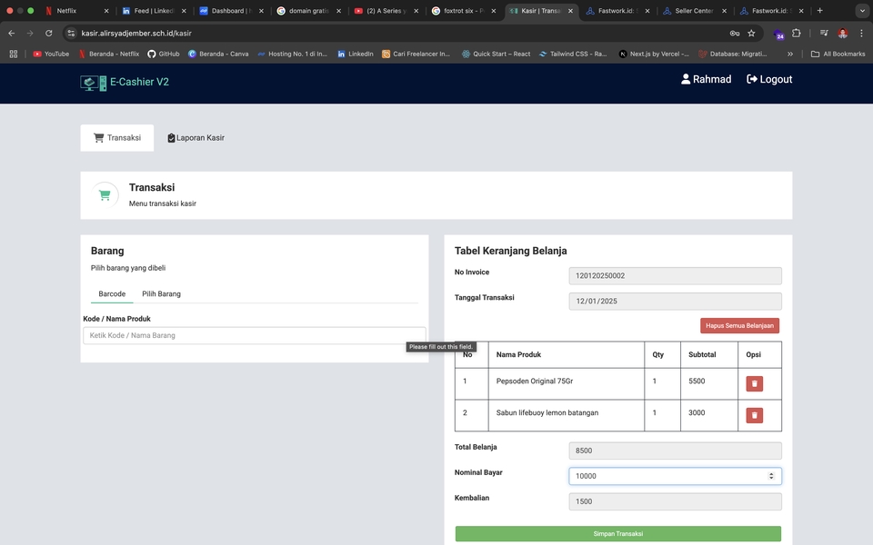Show more bookmarks chevron
Image resolution: width=873 pixels, height=545 pixels.
pyautogui.click(x=789, y=54)
